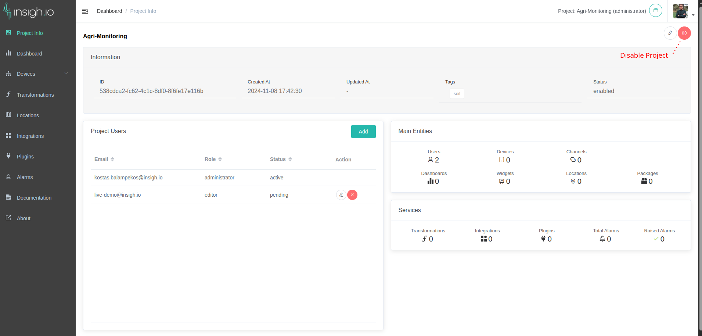Click the Channels count in Main Entities
This screenshot has height=336, width=702.
(x=576, y=160)
